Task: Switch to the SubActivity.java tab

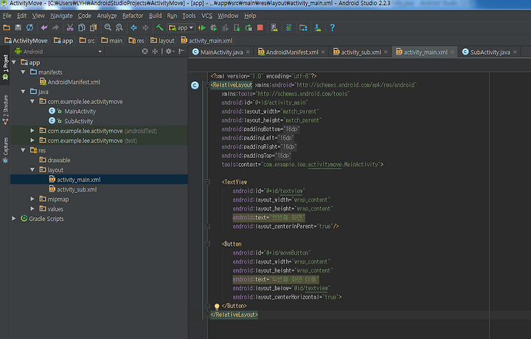Action: tap(490, 52)
